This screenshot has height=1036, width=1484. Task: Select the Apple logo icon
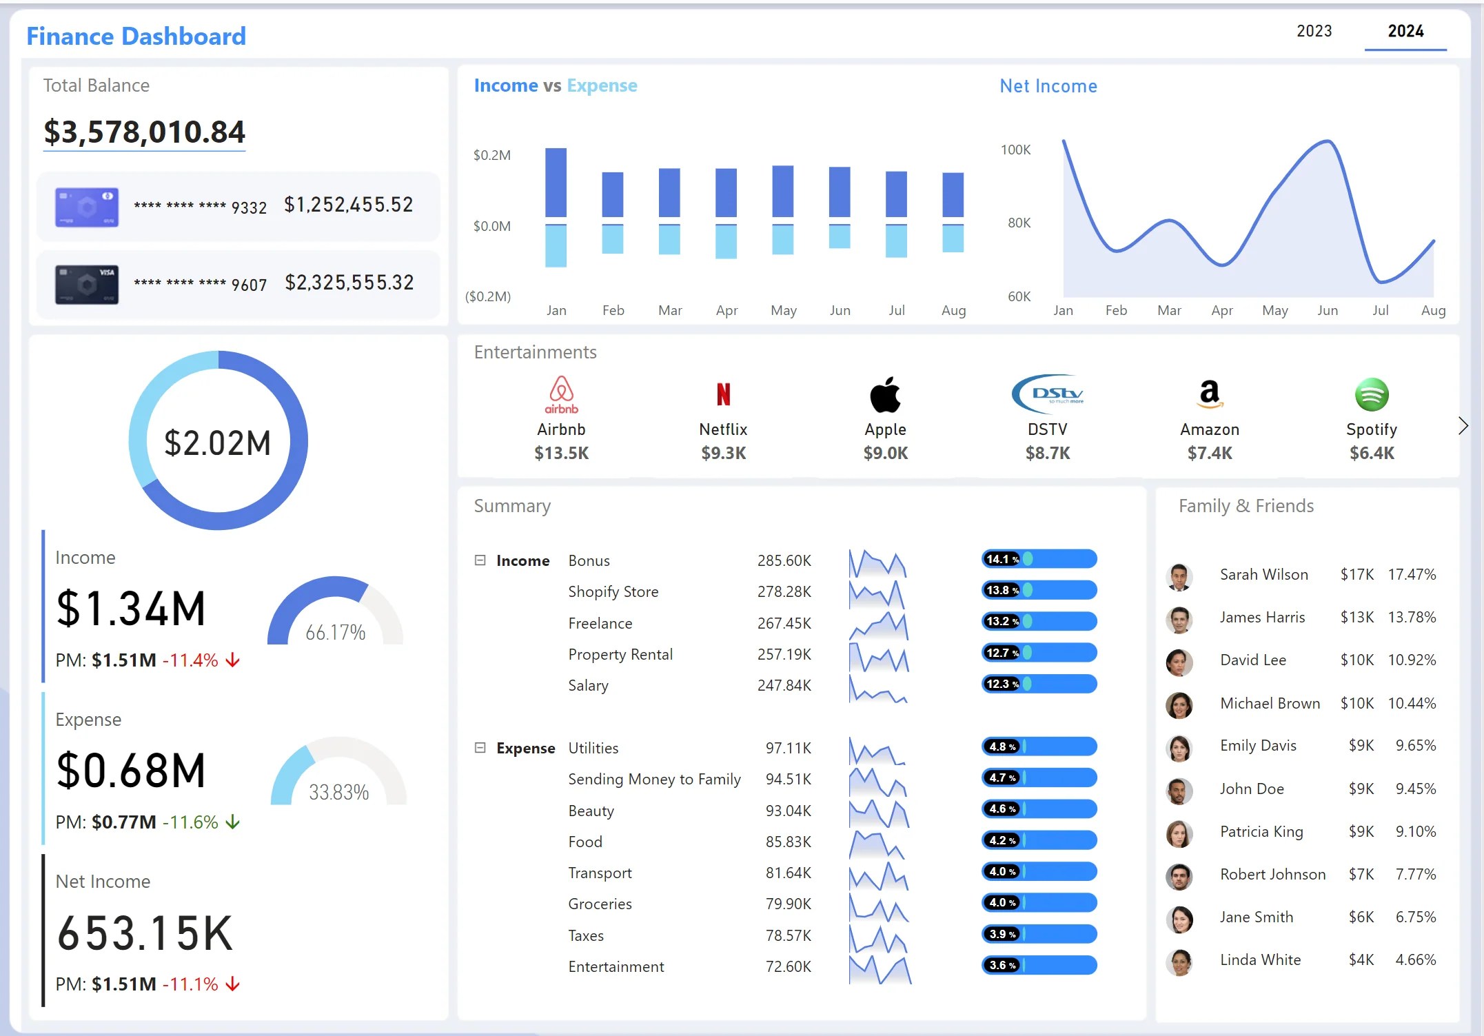885,394
